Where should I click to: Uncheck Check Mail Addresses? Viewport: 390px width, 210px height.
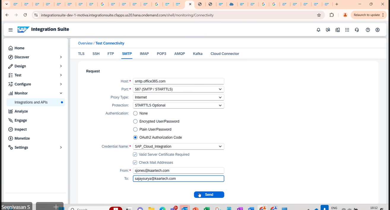pos(135,163)
